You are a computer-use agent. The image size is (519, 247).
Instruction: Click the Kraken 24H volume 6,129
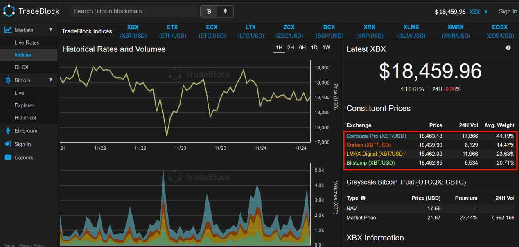[x=471, y=145]
